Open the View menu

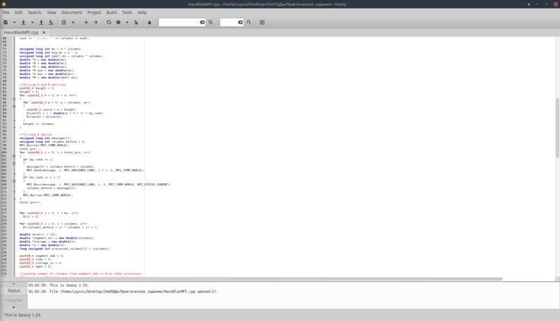click(51, 13)
